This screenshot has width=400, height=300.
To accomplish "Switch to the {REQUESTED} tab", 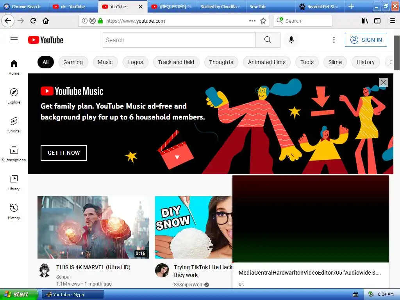I will pos(172,6).
